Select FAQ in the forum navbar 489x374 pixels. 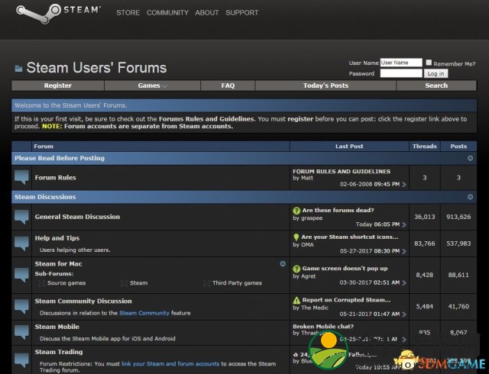tap(228, 85)
